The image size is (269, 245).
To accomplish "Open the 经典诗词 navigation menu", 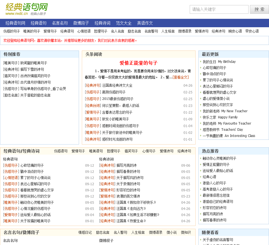I will tap(103, 23).
